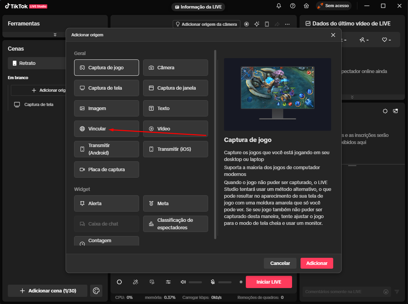408x304 pixels.
Task: Select Transmitir (iOS) source
Action: [175, 149]
